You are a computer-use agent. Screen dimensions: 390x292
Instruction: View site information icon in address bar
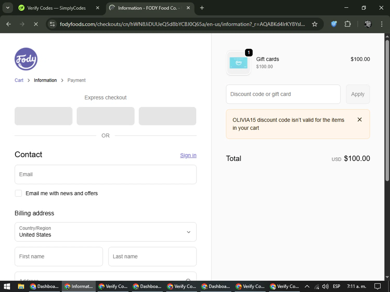[x=52, y=24]
